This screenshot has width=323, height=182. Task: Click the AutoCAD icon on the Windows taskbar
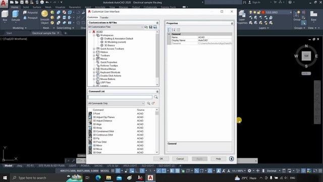coord(150,177)
